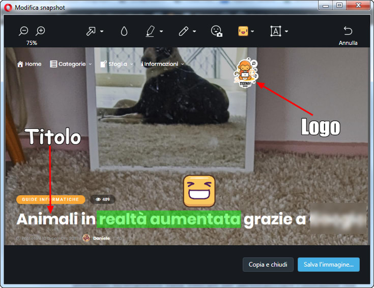
Task: Select the Pencil drawing tool
Action: point(183,31)
